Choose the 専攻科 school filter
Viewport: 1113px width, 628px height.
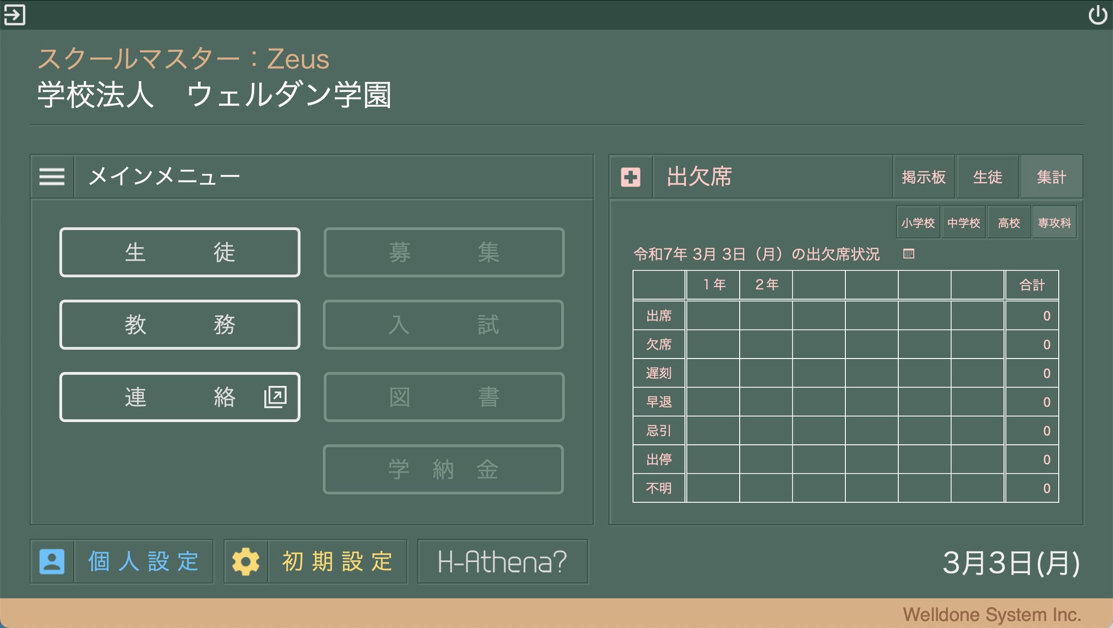1054,223
